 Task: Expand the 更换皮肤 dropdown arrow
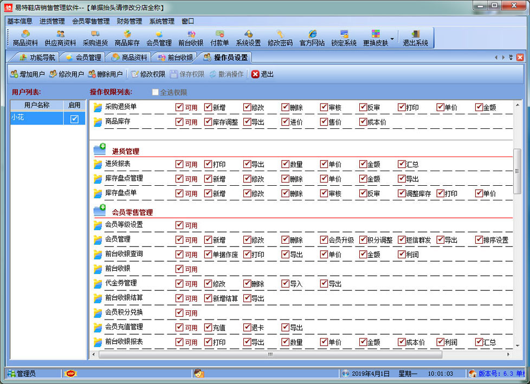pos(392,39)
